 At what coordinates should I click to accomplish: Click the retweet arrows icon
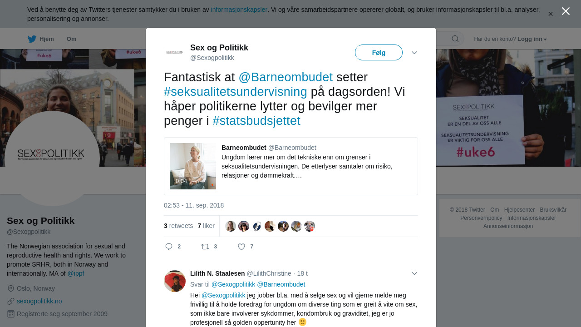[x=205, y=247]
